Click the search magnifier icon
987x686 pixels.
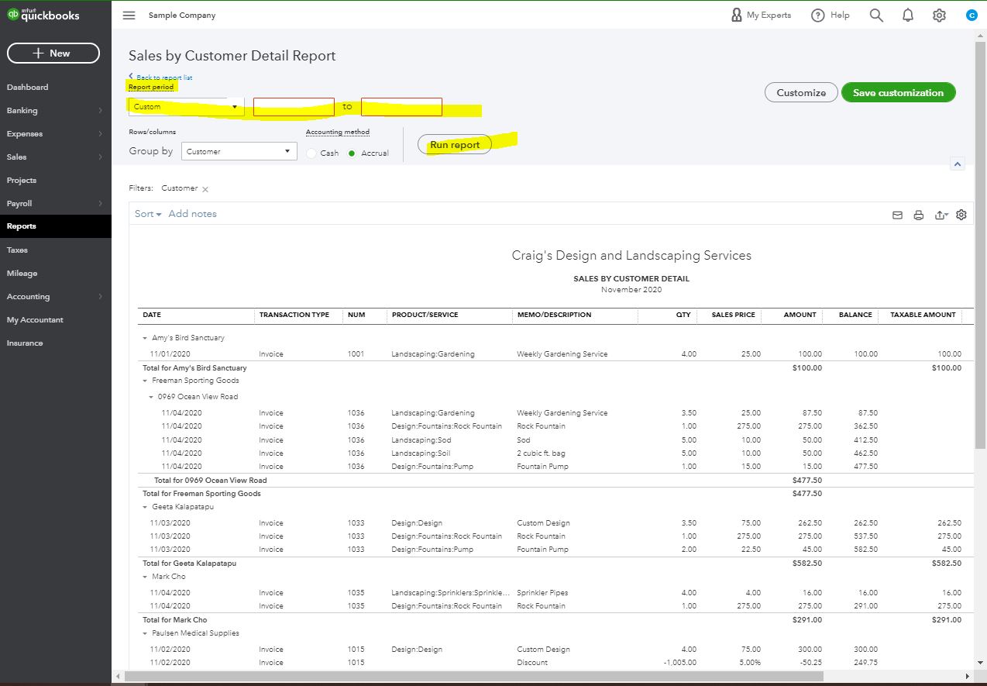pos(876,15)
